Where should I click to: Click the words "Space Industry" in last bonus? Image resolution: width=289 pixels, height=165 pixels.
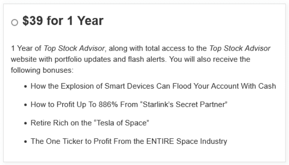coord(202,141)
